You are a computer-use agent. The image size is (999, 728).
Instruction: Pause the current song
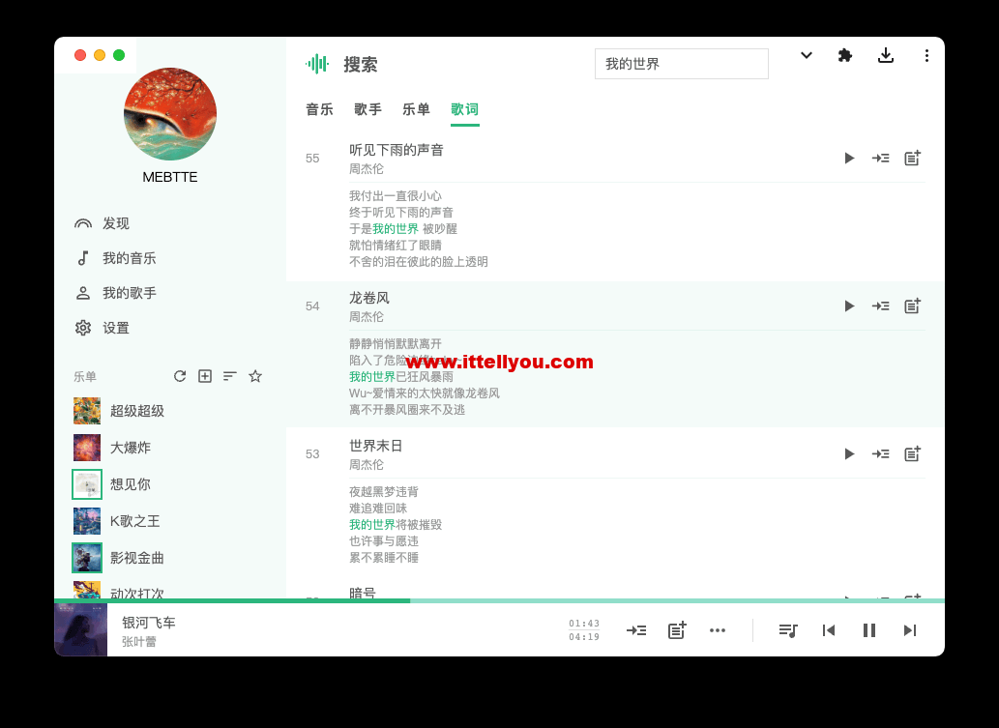tap(869, 630)
